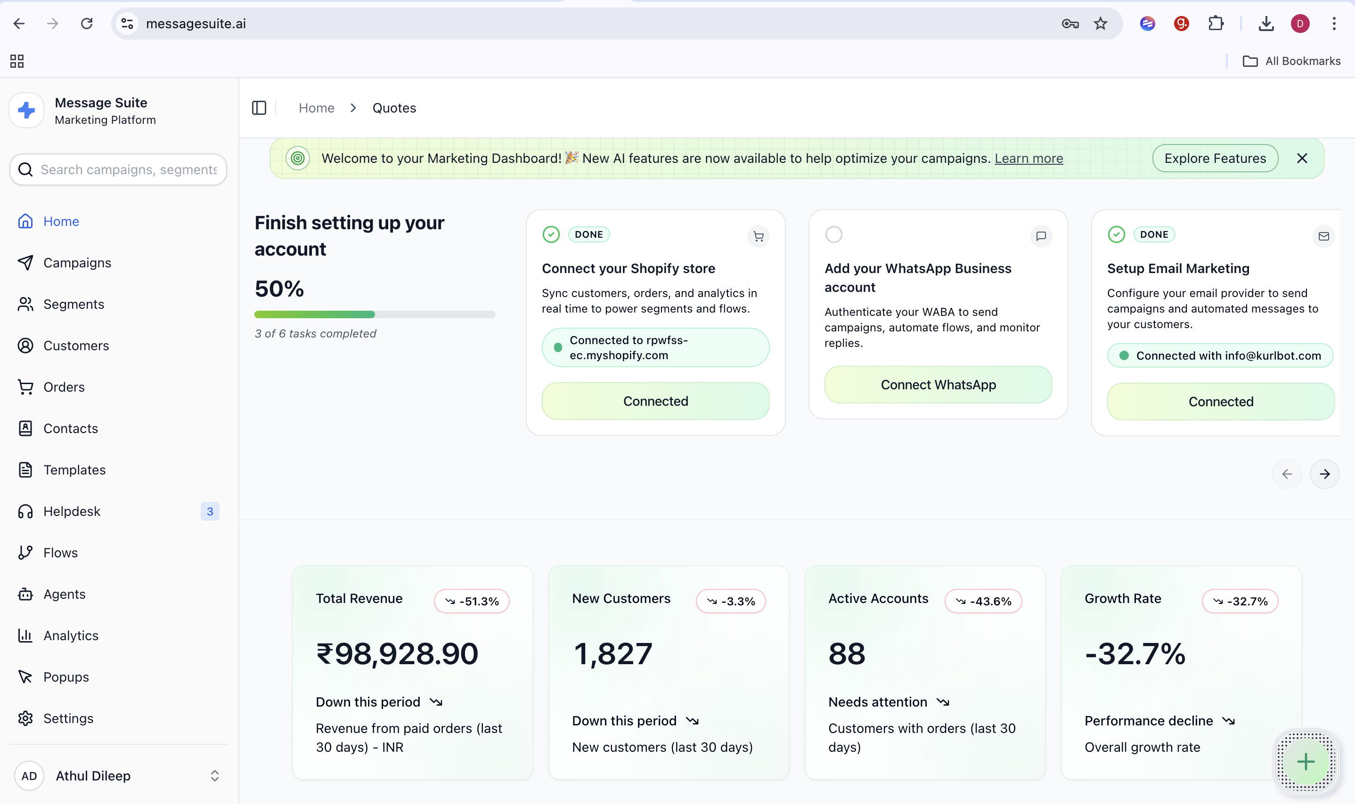The image size is (1355, 804).
Task: Open Analytics from the sidebar
Action: pos(71,635)
